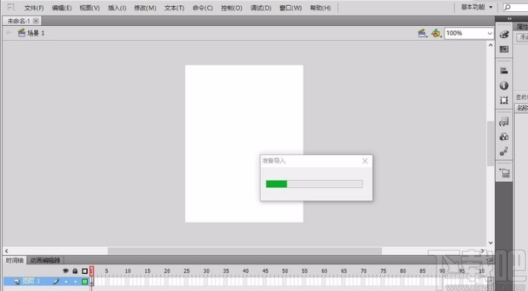Open the Align panel icon
Image resolution: width=528 pixels, height=291 pixels.
[504, 71]
